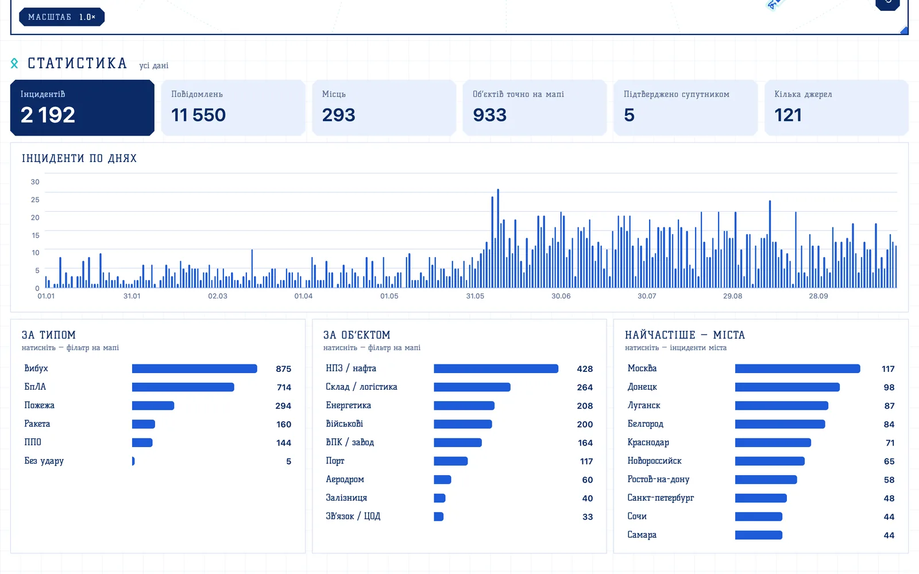919x574 pixels.
Task: Choose the Аеродром object filter
Action: click(x=459, y=479)
